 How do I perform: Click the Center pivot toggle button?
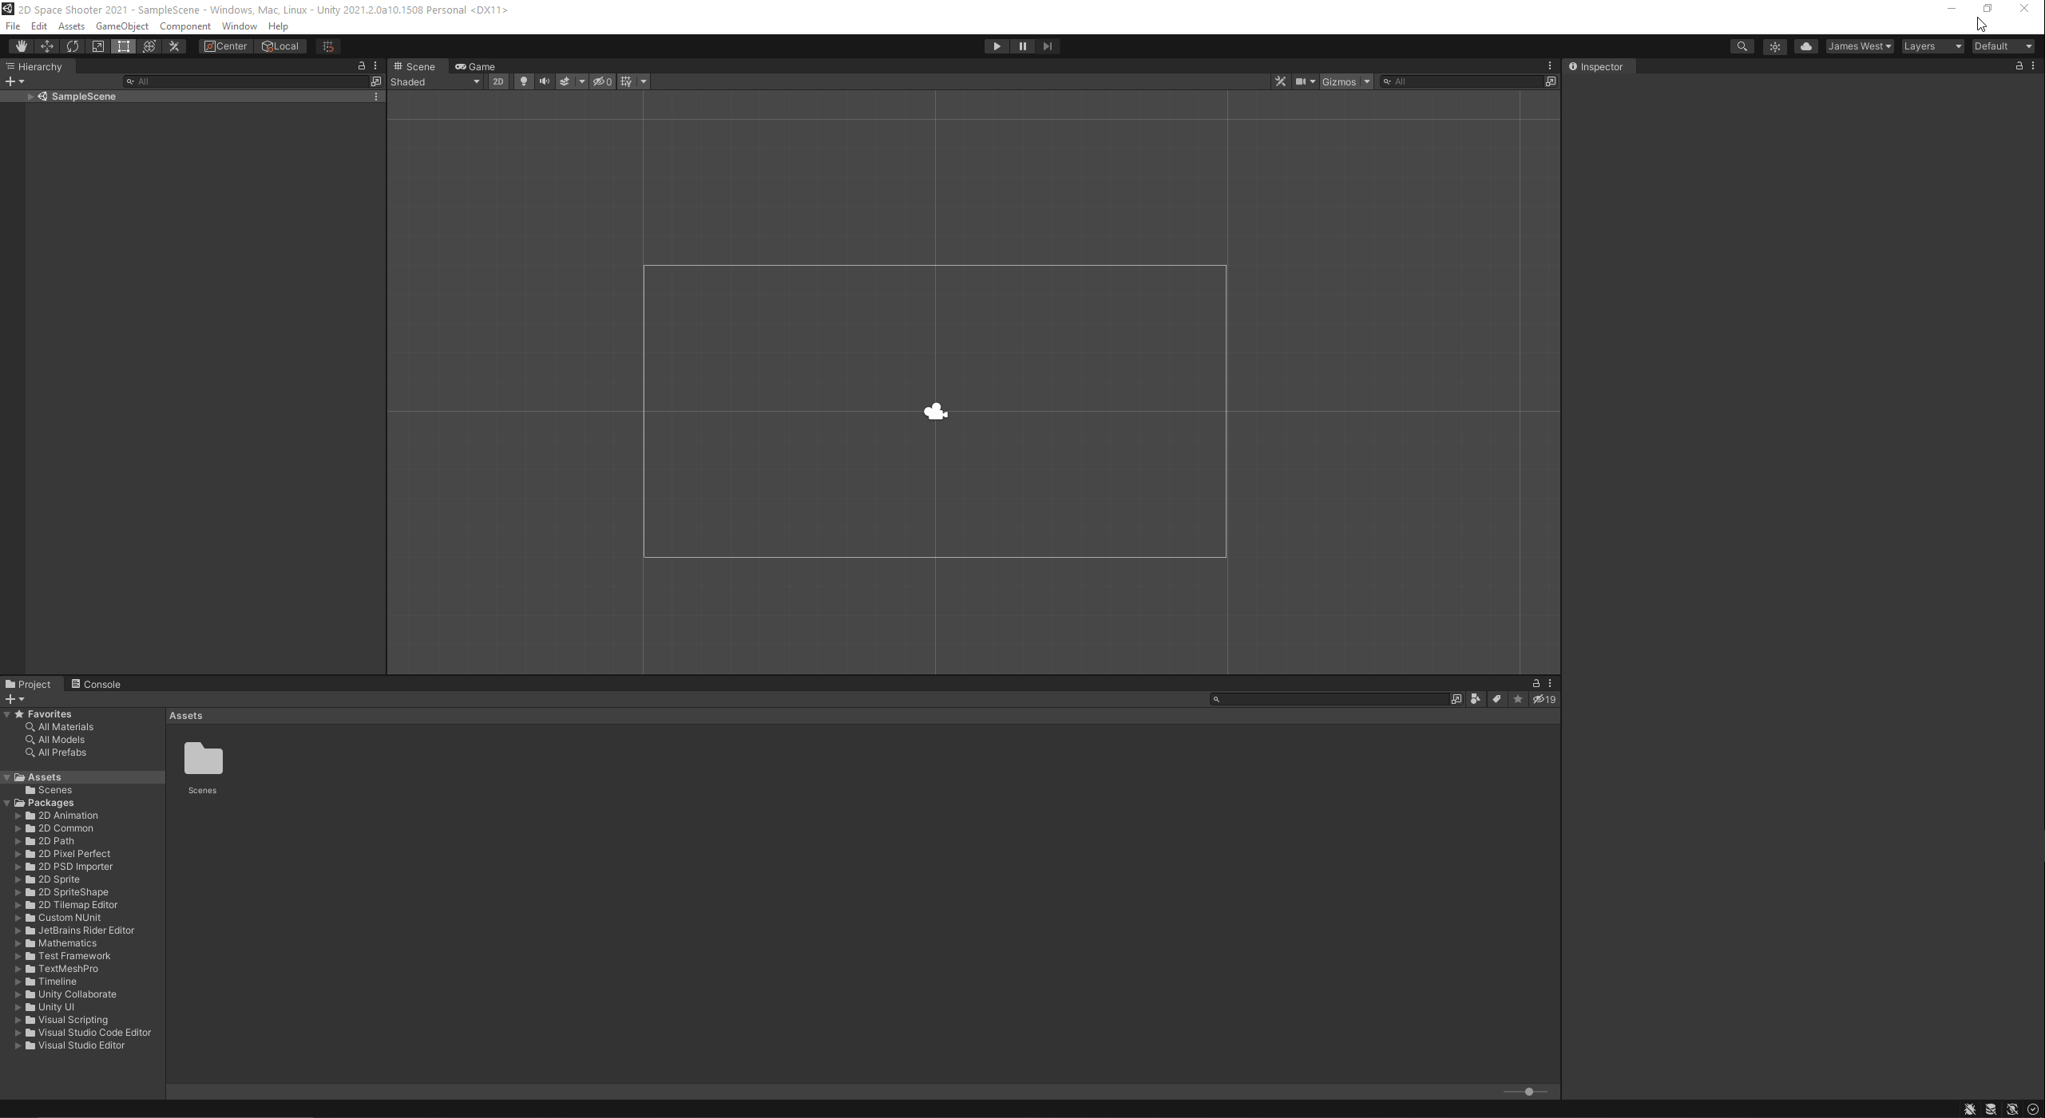[x=225, y=46]
